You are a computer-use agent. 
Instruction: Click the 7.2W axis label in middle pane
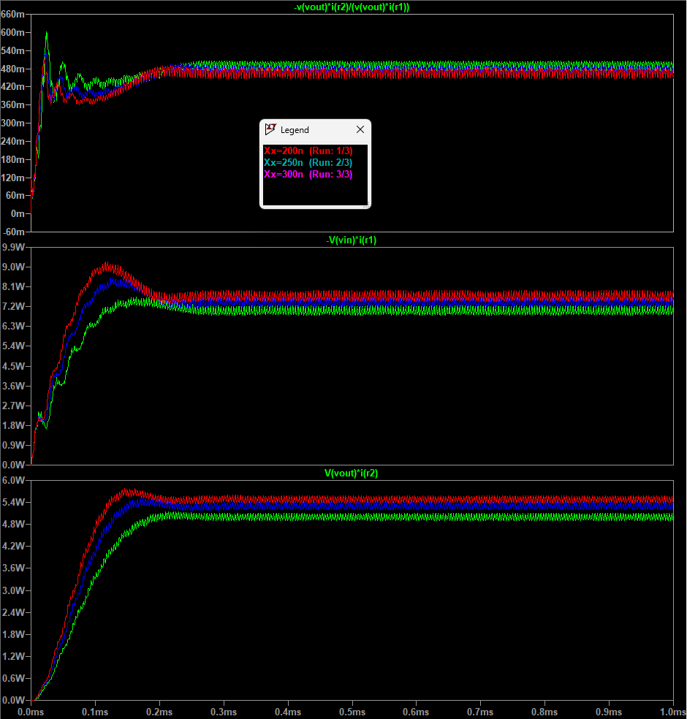point(13,306)
